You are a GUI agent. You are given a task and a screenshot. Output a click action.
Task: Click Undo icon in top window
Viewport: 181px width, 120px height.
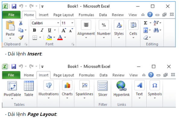point(21,6)
